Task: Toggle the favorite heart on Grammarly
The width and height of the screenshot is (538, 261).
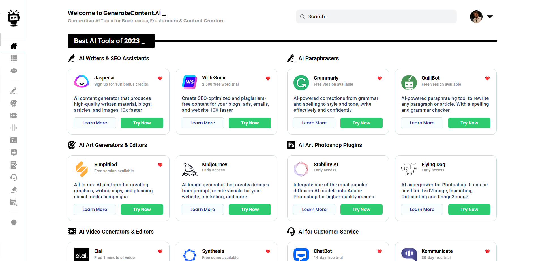Action: pos(380,78)
